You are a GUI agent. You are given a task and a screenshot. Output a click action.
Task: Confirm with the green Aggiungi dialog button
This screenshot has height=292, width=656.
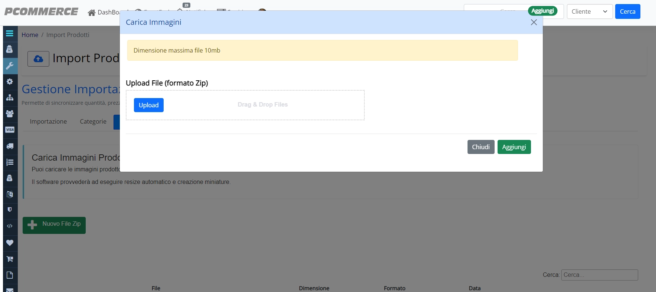click(x=514, y=147)
